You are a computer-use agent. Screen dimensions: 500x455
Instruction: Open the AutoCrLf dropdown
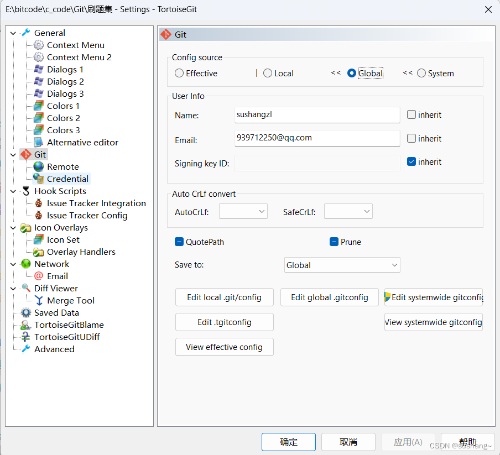tap(243, 211)
